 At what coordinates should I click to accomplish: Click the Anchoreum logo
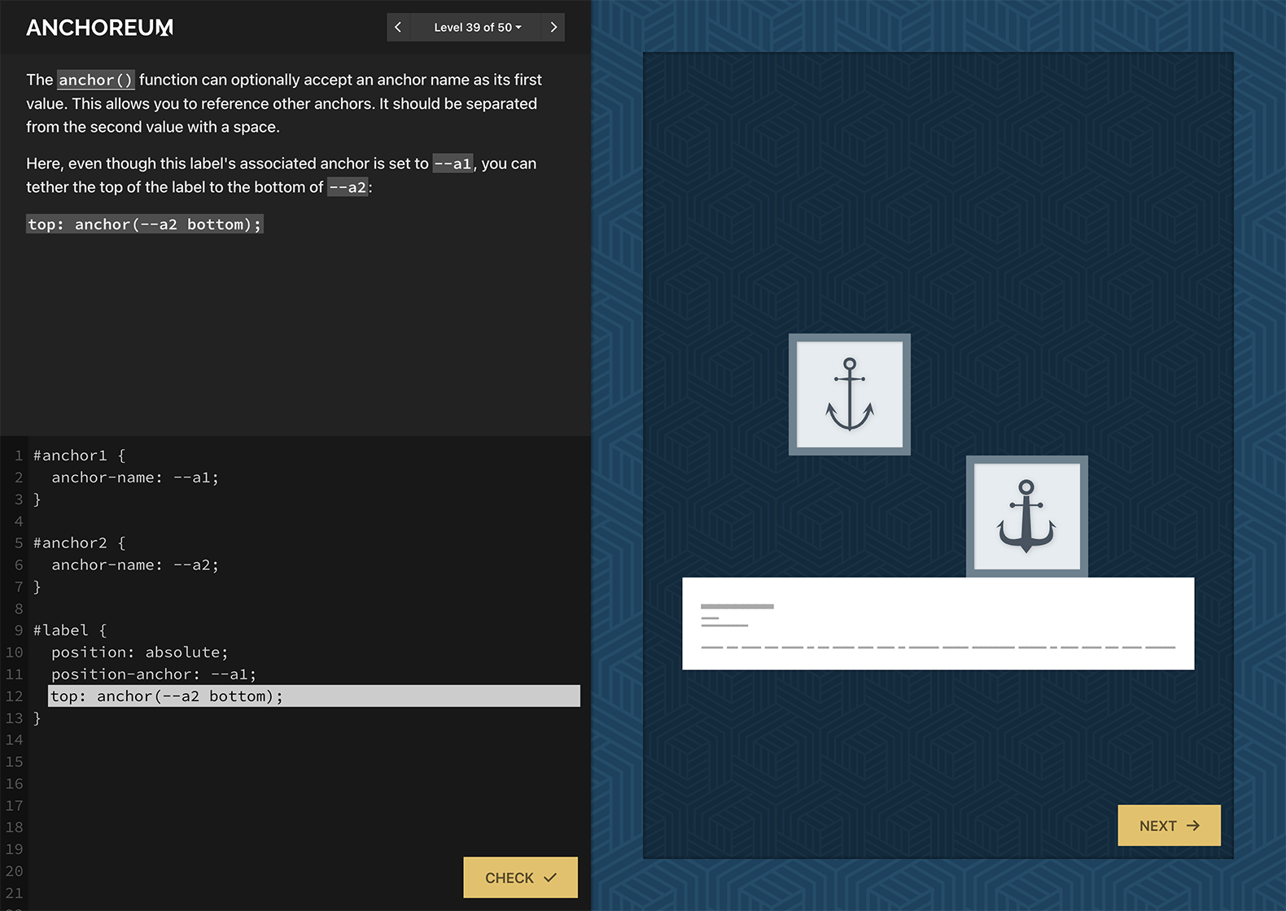click(x=99, y=28)
